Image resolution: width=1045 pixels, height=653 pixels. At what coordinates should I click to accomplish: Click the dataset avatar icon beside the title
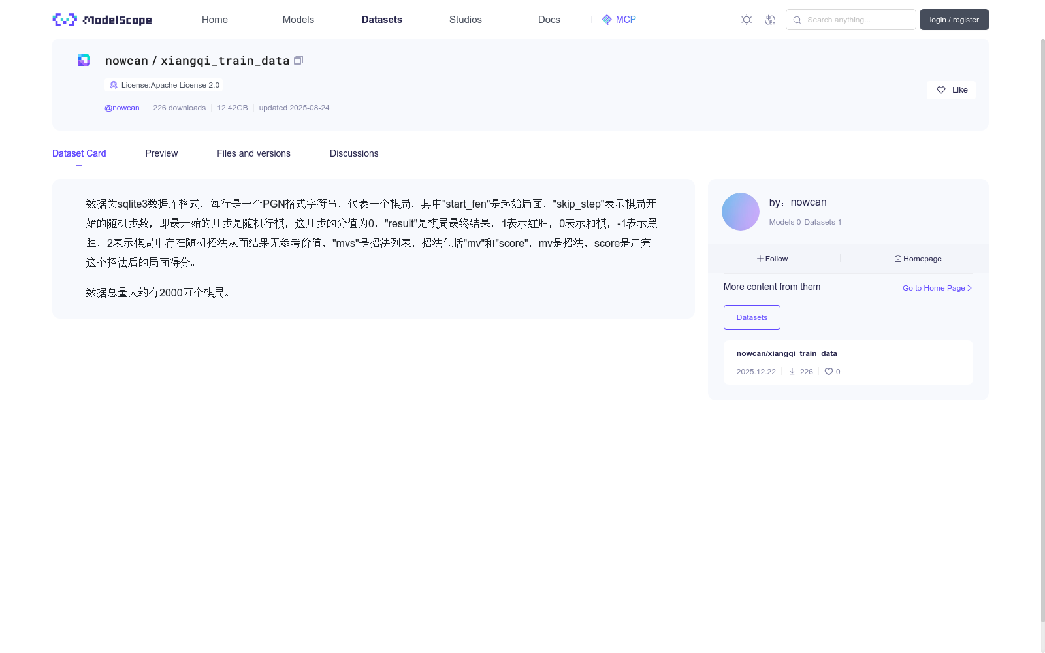pyautogui.click(x=84, y=60)
